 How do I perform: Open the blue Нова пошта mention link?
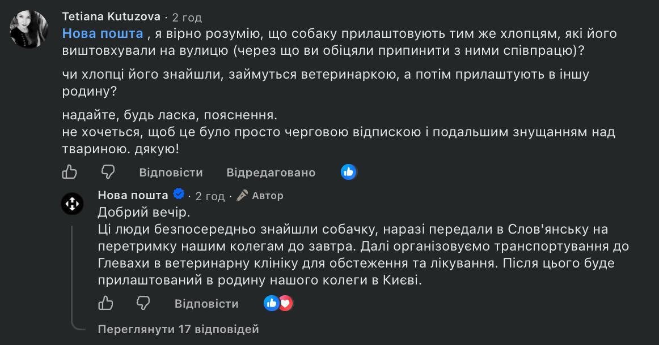point(103,33)
